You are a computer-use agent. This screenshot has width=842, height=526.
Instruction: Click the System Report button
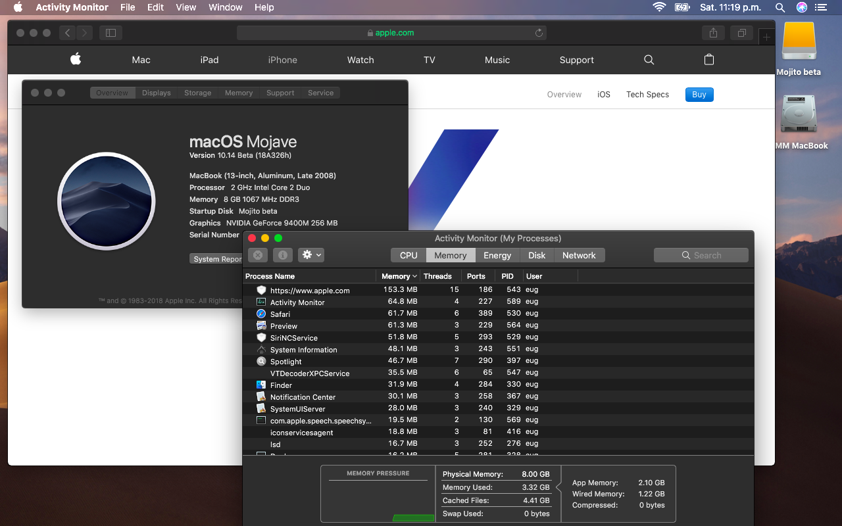click(x=216, y=259)
